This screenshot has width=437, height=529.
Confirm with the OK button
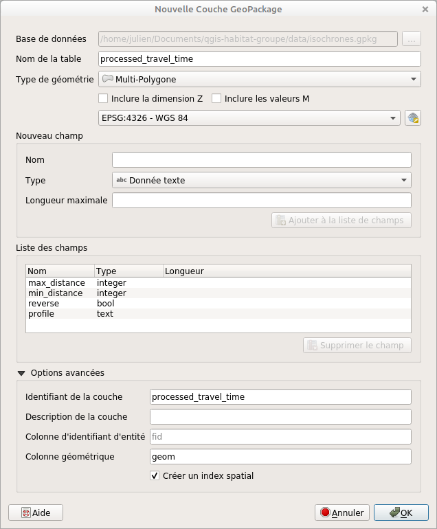401,513
